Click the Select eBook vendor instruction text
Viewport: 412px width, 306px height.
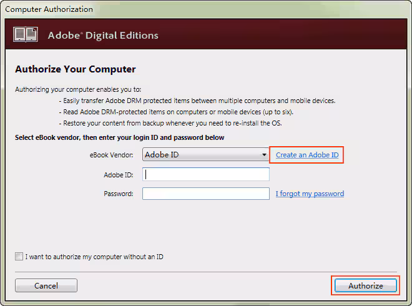120,137
